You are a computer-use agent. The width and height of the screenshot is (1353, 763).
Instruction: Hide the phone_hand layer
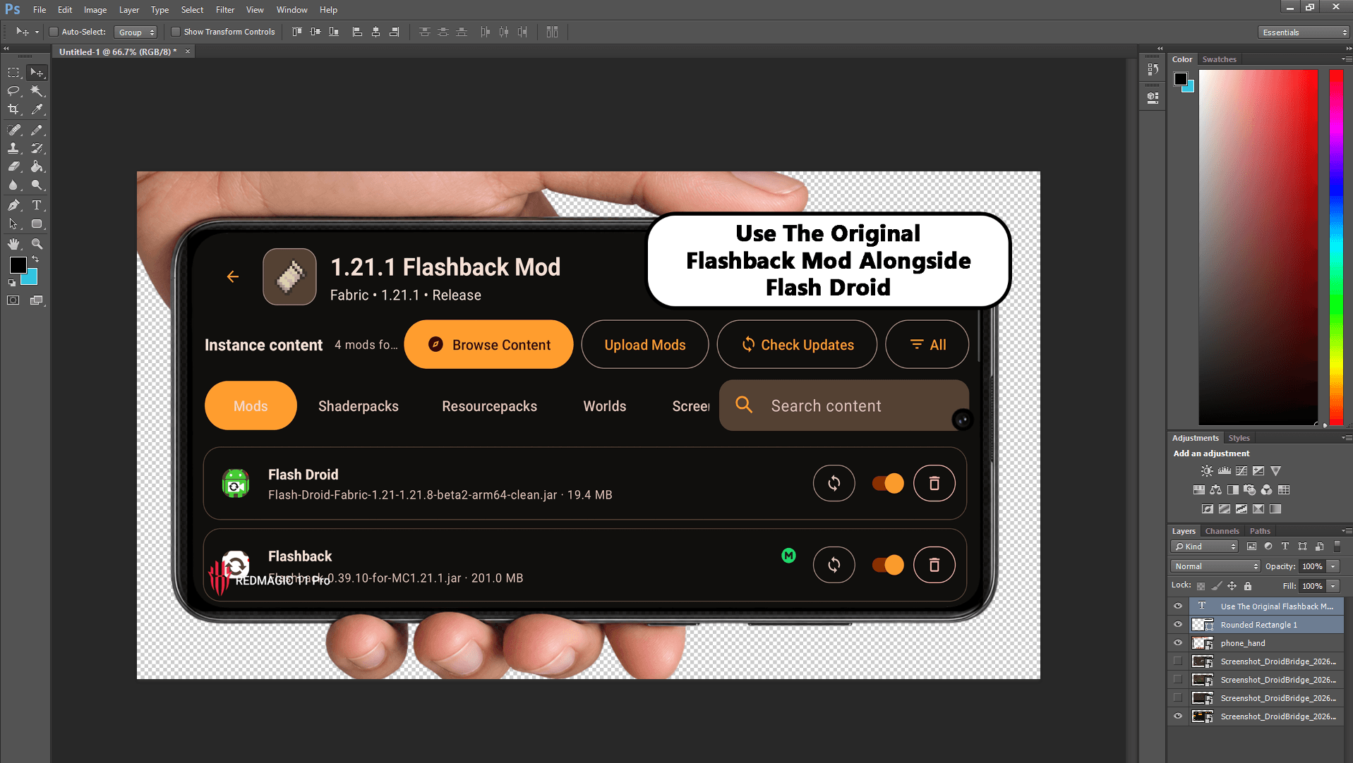click(1177, 643)
